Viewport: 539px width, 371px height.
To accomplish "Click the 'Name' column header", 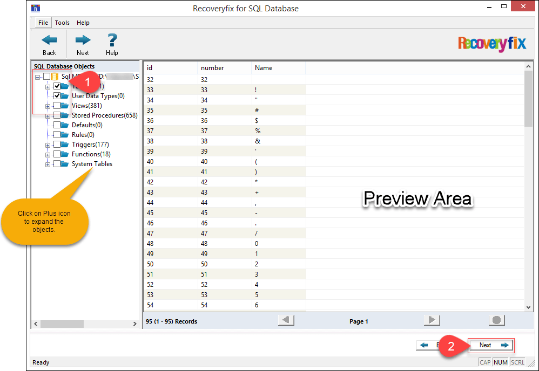I will click(x=279, y=68).
